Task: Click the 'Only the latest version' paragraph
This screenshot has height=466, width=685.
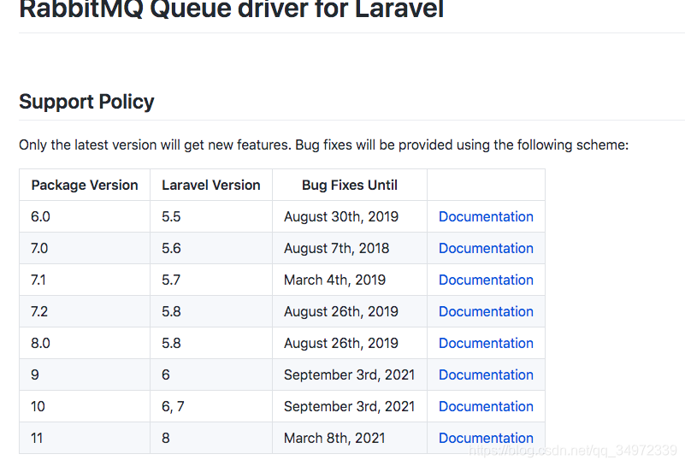Action: click(x=324, y=145)
